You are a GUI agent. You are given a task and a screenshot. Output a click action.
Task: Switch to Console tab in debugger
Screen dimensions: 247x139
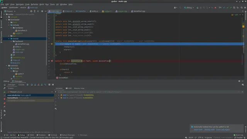pos(21,85)
